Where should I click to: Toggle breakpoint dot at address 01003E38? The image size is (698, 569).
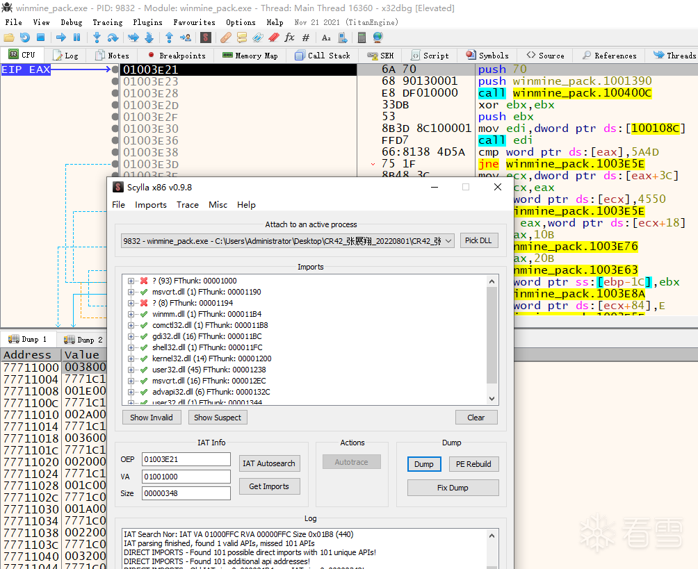(115, 152)
